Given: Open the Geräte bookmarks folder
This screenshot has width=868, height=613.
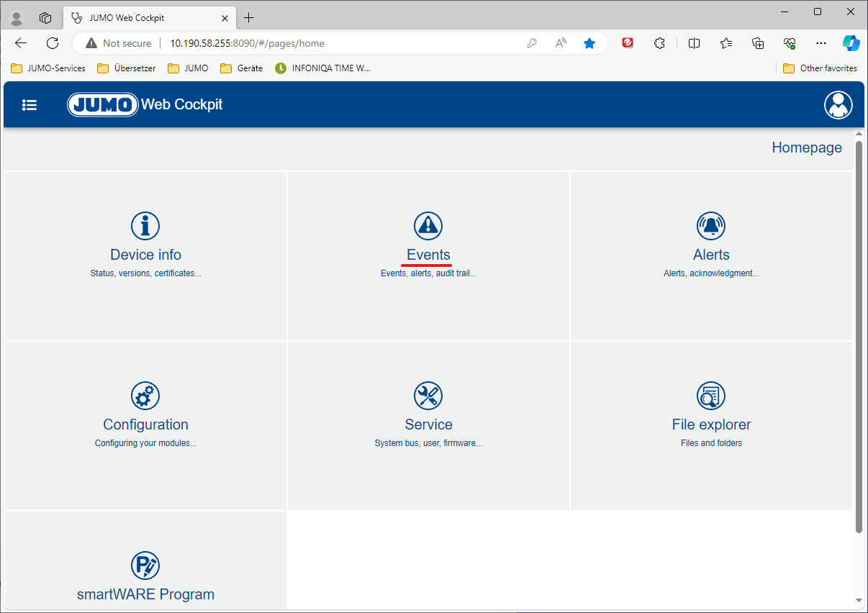Looking at the screenshot, I should (x=242, y=68).
